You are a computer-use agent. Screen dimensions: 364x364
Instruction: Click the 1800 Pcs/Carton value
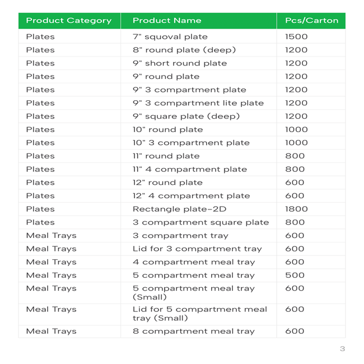pyautogui.click(x=296, y=209)
